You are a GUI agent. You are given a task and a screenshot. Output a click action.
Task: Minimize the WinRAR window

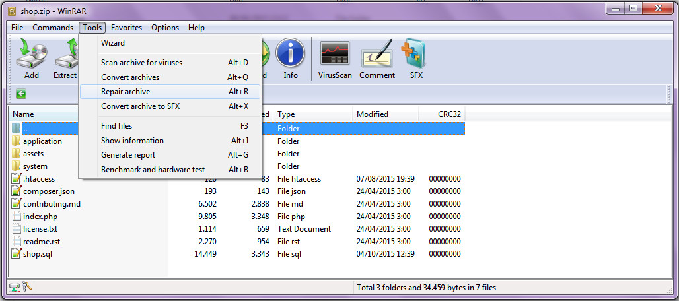point(617,8)
